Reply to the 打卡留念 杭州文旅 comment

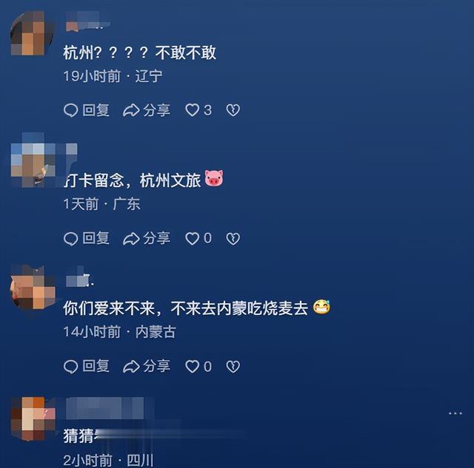(87, 238)
